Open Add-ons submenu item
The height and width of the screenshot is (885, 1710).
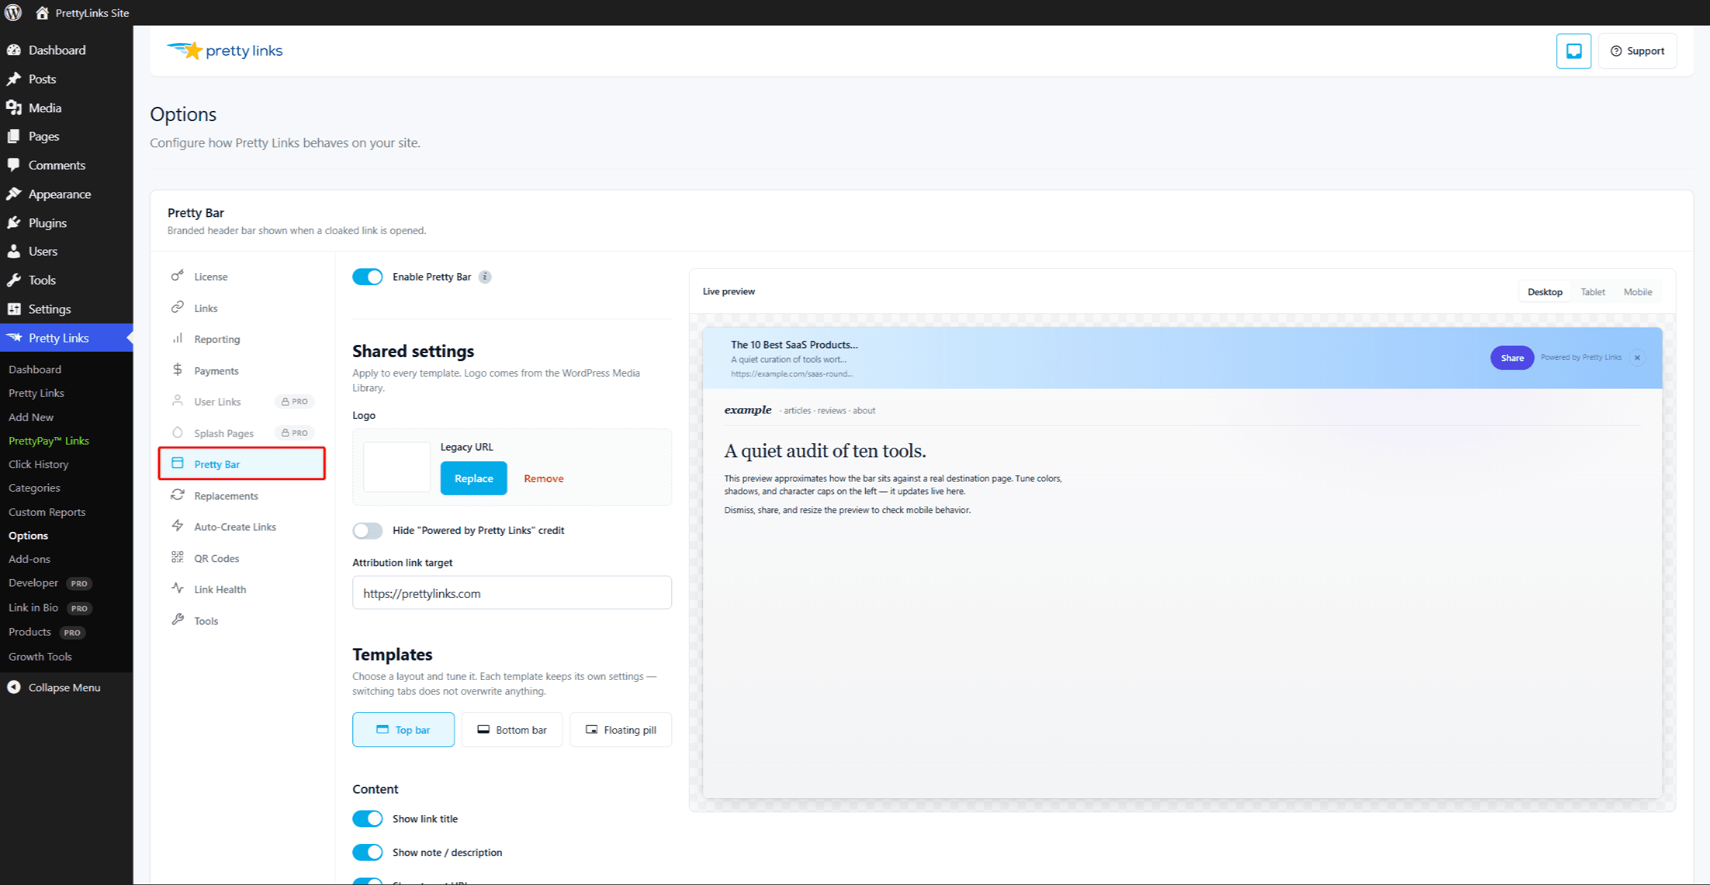click(30, 559)
